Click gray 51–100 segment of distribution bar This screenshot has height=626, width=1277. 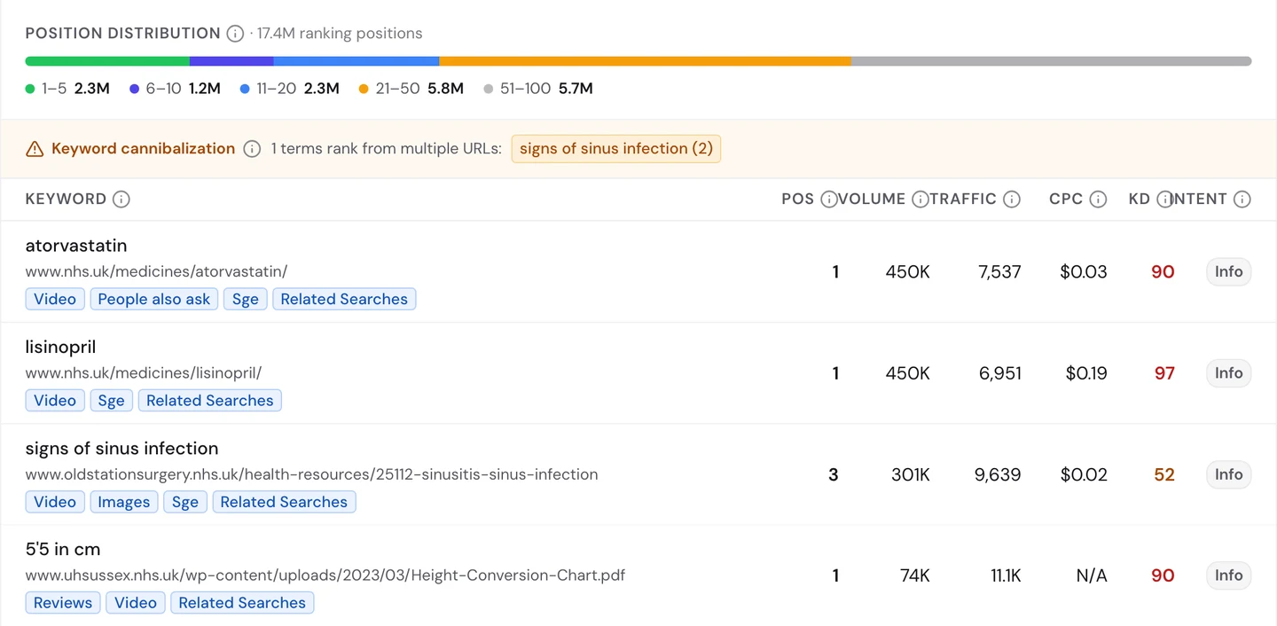point(1052,62)
